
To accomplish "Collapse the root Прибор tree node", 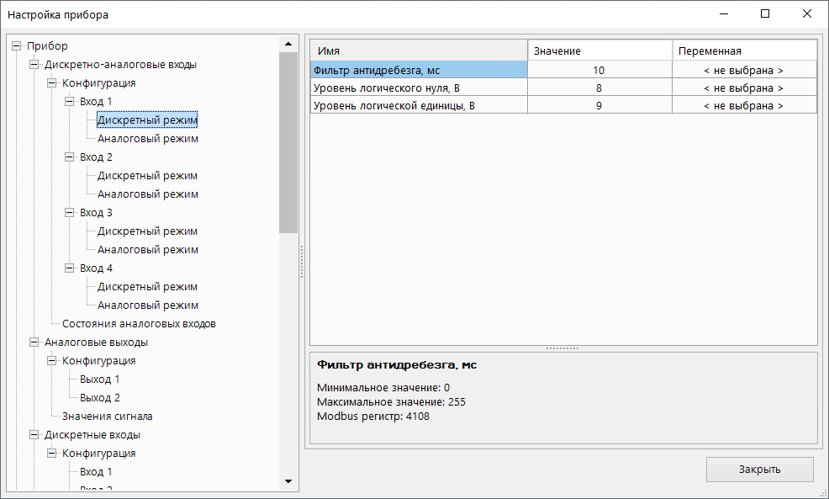I will coord(16,46).
